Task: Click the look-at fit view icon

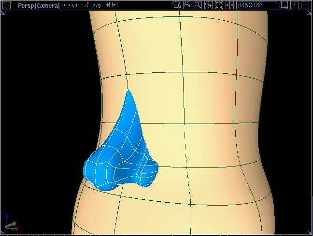Action: pyautogui.click(x=219, y=5)
